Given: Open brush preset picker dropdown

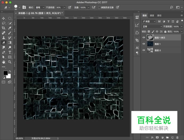Looking at the screenshot, I should [19, 7].
